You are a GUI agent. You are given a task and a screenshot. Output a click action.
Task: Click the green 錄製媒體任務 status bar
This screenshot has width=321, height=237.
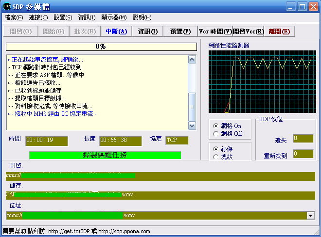(x=105, y=155)
